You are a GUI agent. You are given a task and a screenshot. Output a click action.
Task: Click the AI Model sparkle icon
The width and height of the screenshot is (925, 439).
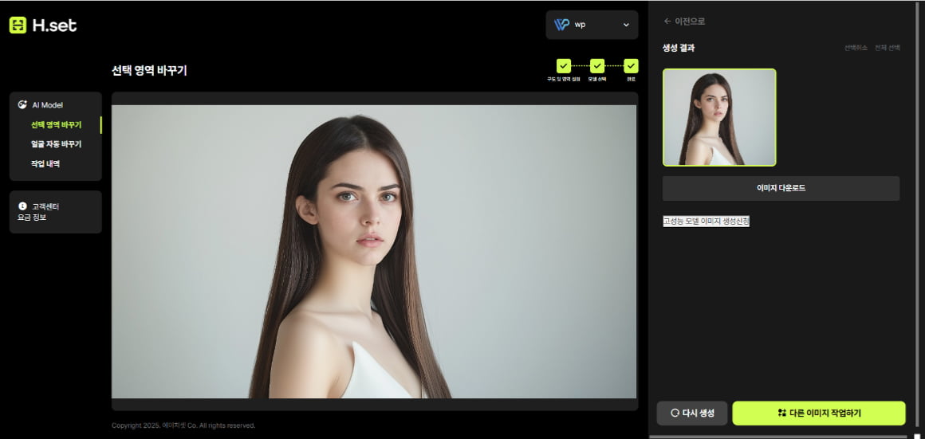[22, 104]
